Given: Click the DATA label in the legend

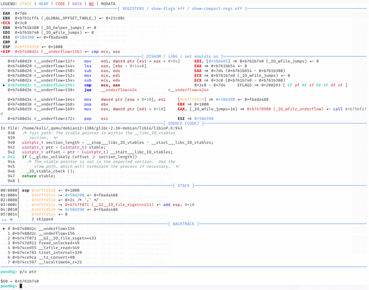Looking at the screenshot, I should coord(77,4).
